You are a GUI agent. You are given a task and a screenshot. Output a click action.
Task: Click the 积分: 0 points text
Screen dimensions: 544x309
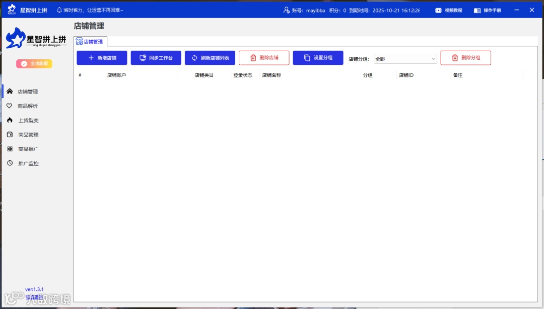pos(337,11)
